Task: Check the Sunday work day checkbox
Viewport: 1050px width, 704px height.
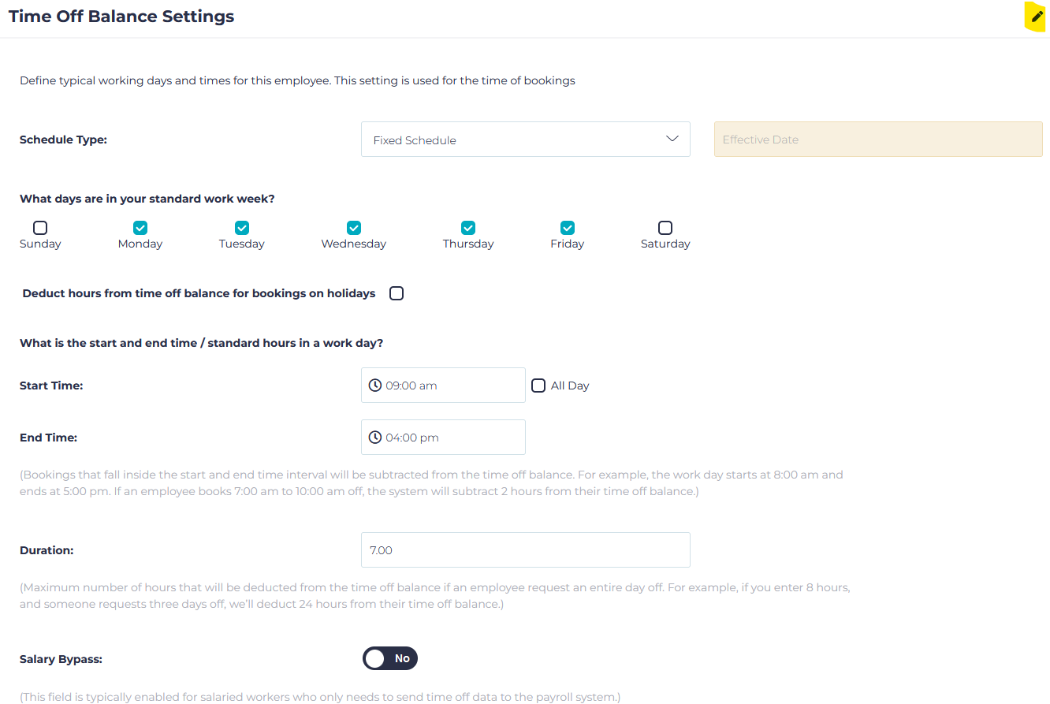Action: (x=39, y=228)
